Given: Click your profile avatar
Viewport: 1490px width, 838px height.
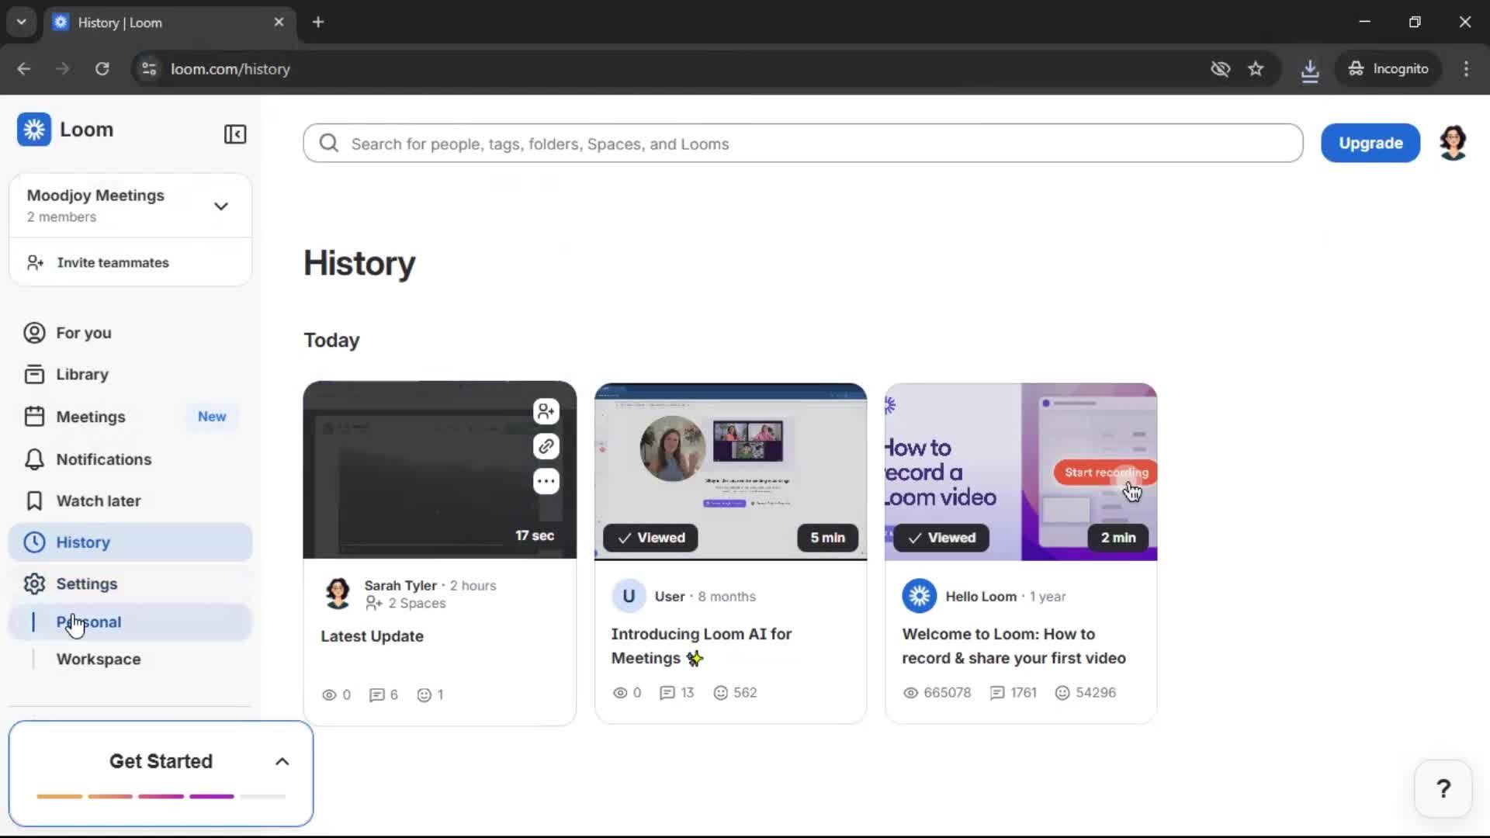Looking at the screenshot, I should coord(1453,143).
